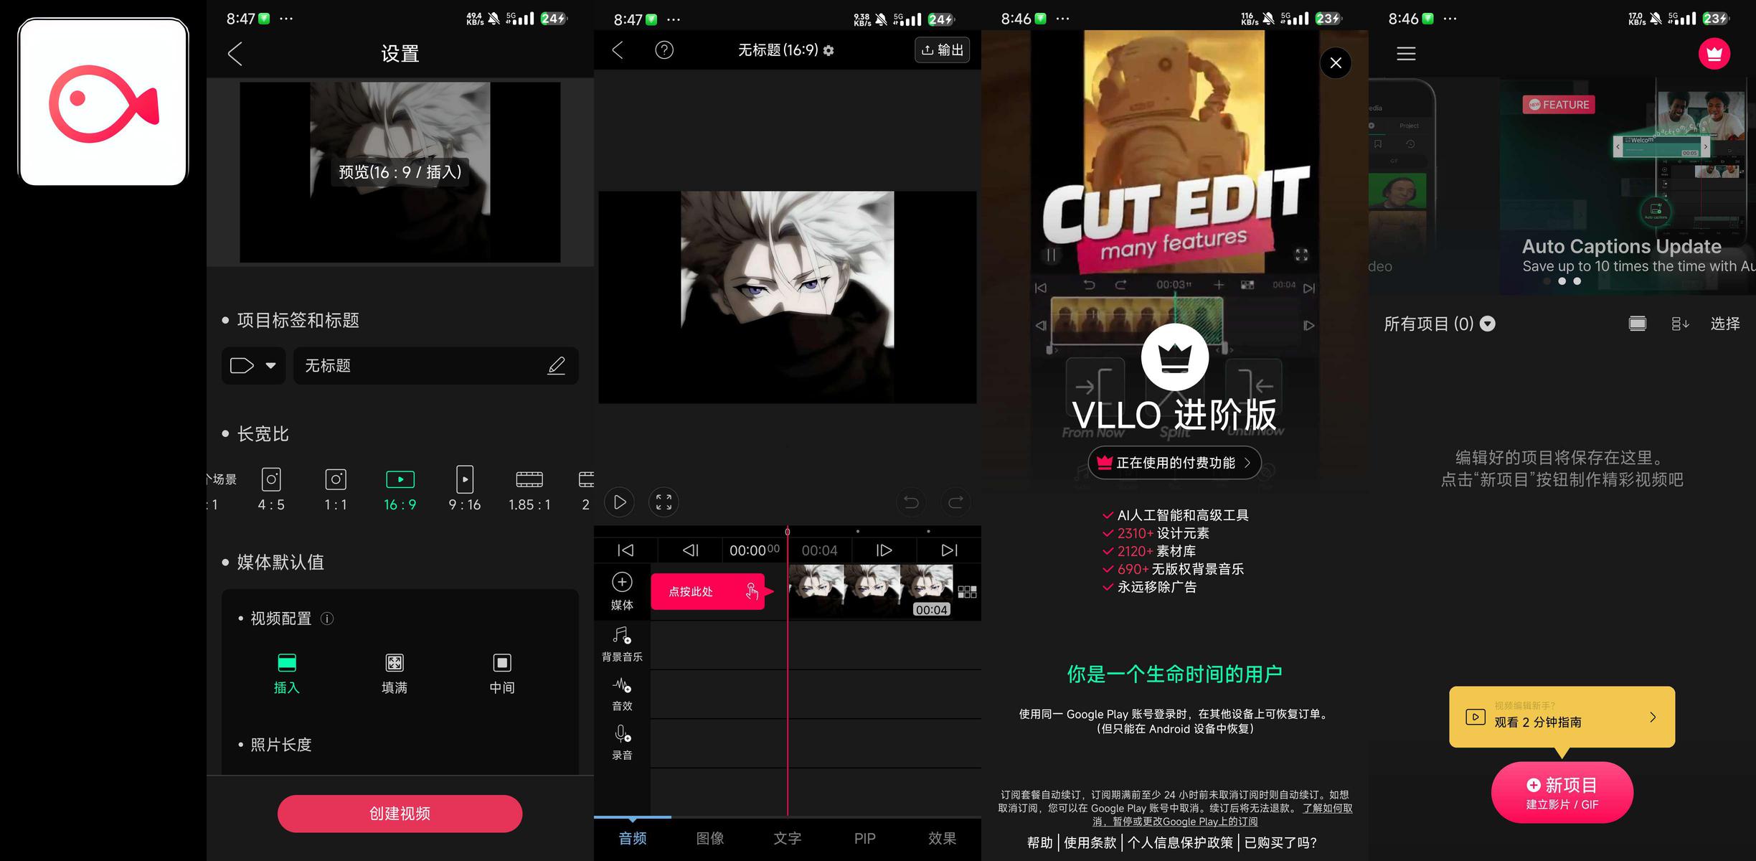Open the project tag dropdown
Screen dimensions: 1756x861
click(253, 366)
